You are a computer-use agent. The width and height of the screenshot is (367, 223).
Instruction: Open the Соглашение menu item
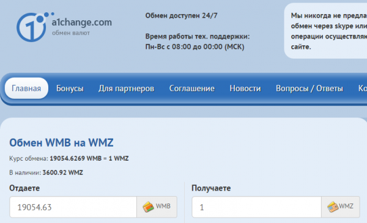[x=191, y=89]
